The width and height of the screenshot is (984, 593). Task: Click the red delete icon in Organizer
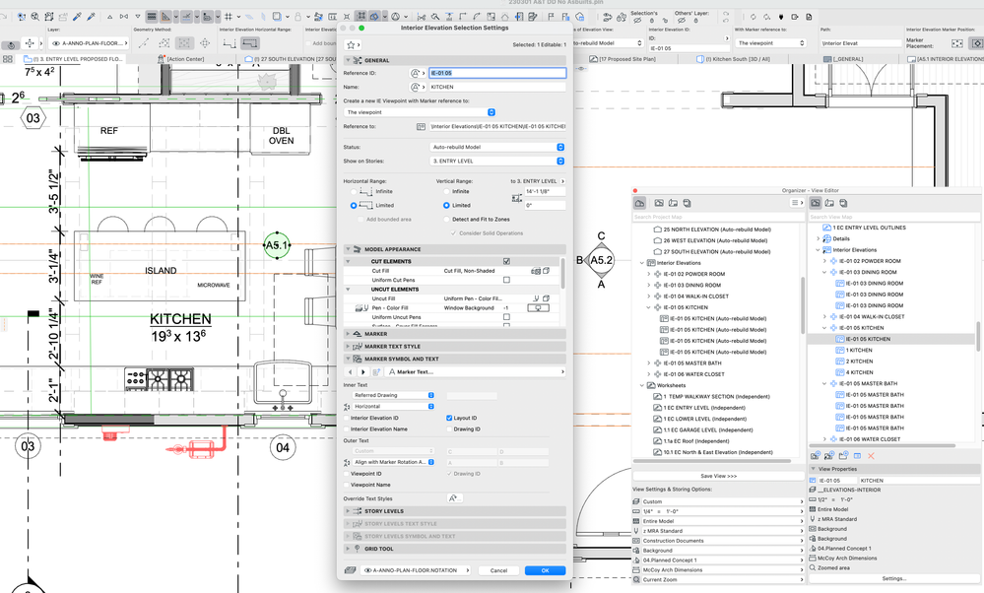pos(870,455)
